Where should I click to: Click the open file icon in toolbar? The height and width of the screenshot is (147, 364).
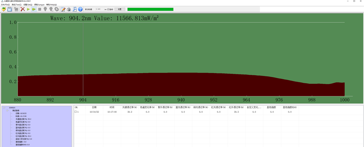tap(3, 9)
